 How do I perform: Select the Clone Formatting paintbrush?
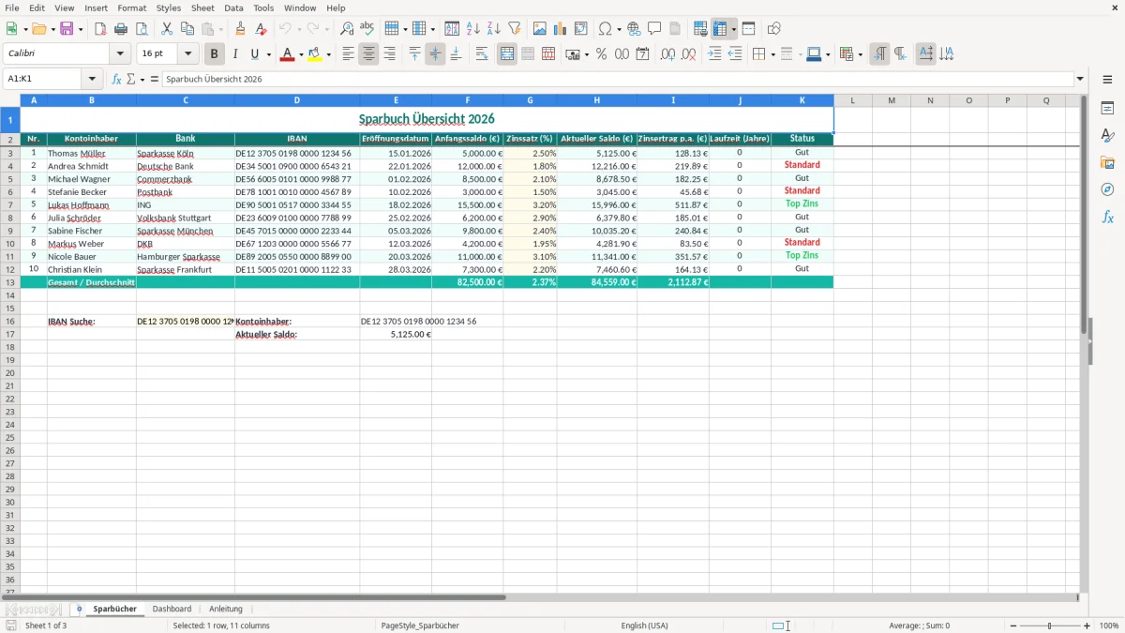tap(240, 29)
